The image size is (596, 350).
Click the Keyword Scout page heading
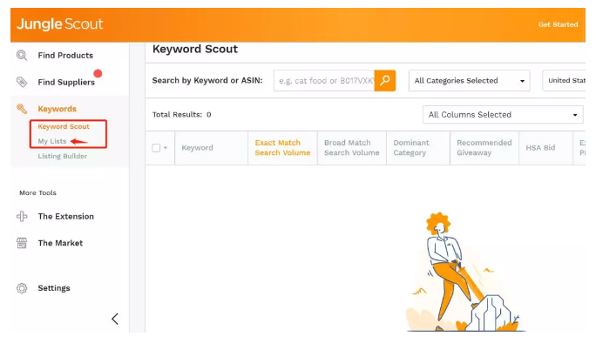pyautogui.click(x=195, y=49)
